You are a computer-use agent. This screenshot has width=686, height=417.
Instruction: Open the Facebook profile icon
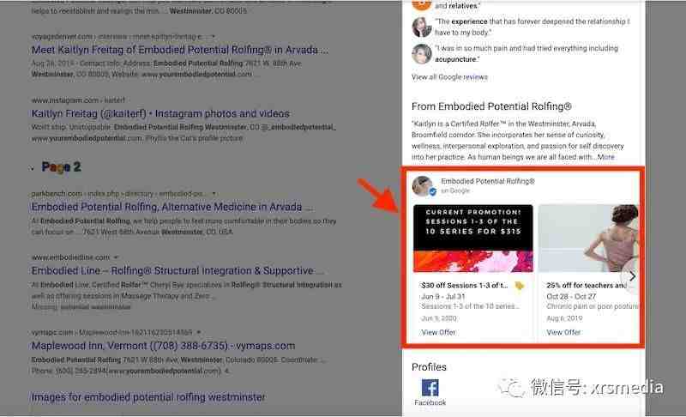pyautogui.click(x=430, y=388)
